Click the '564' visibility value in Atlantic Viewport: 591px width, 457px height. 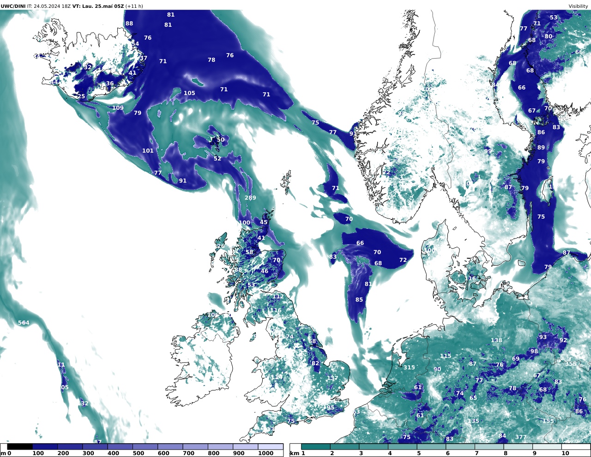coord(24,323)
